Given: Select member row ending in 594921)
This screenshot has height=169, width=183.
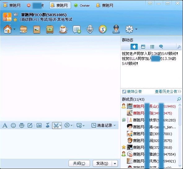Looking at the screenshot, I should pyautogui.click(x=150, y=161).
